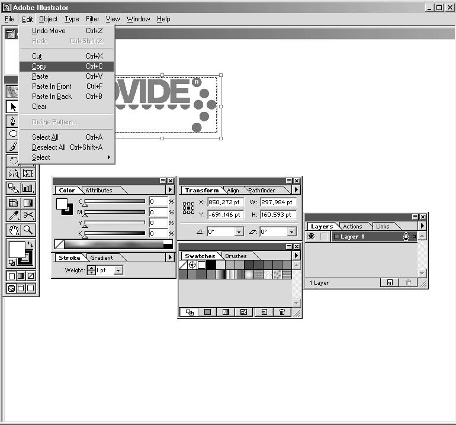Open the Layers panel flyout menu
456x425 pixels.
click(422, 226)
